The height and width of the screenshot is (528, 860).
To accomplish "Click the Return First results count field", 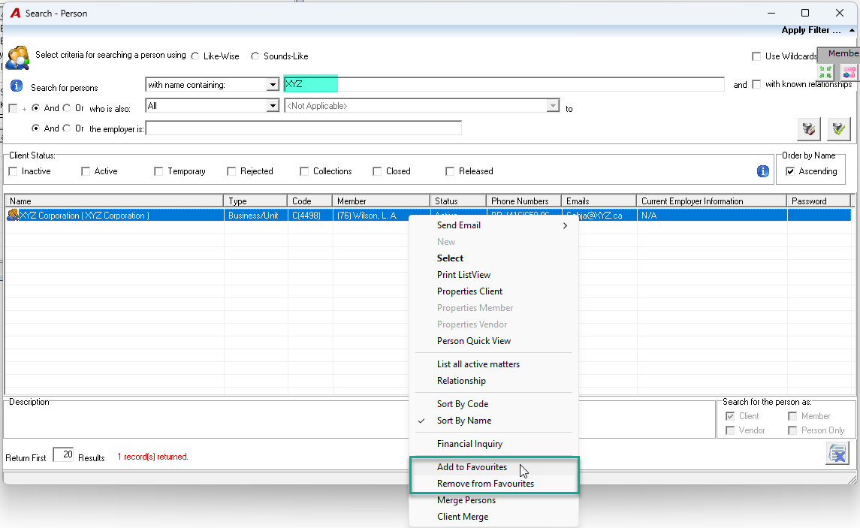I will pos(64,454).
